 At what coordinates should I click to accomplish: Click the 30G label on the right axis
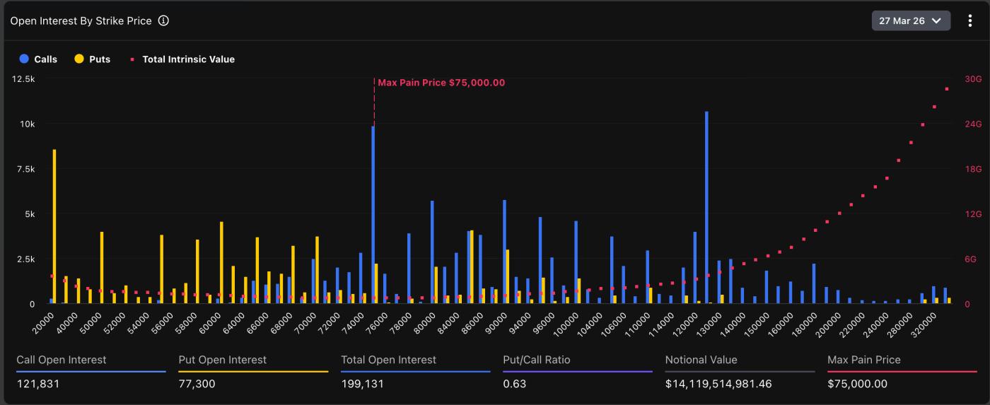[x=973, y=79]
